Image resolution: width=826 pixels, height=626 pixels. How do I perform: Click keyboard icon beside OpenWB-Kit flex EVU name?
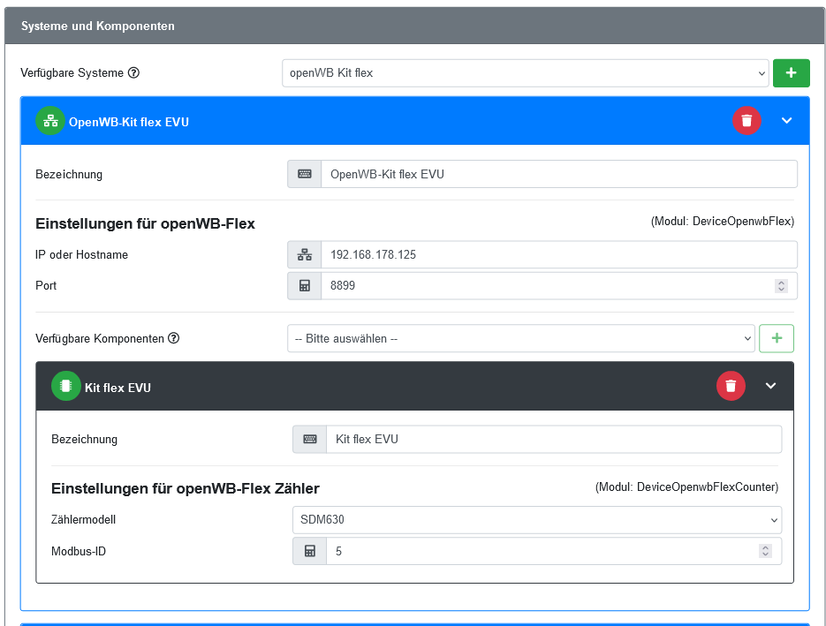(x=305, y=174)
